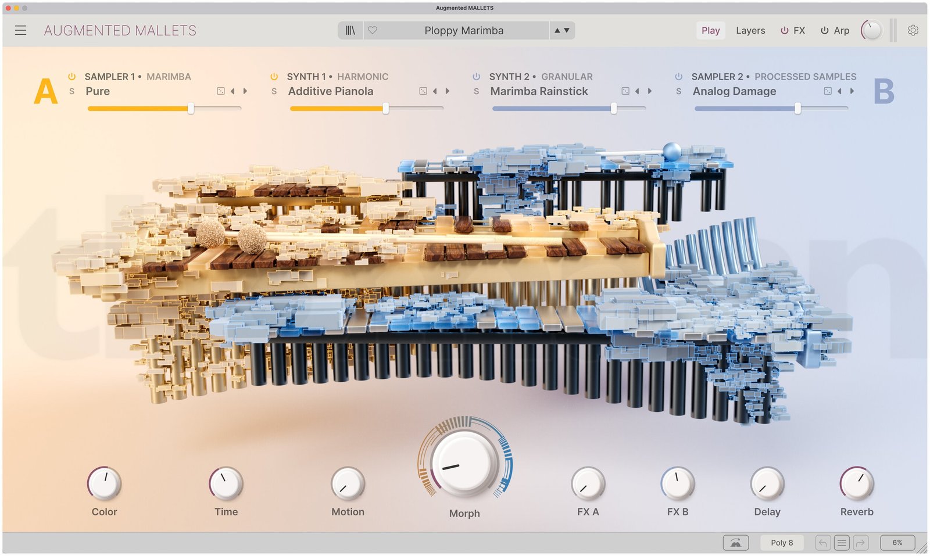Screen dimensions: 930x556
Task: Open the preset up/down arrows selector
Action: pyautogui.click(x=561, y=30)
